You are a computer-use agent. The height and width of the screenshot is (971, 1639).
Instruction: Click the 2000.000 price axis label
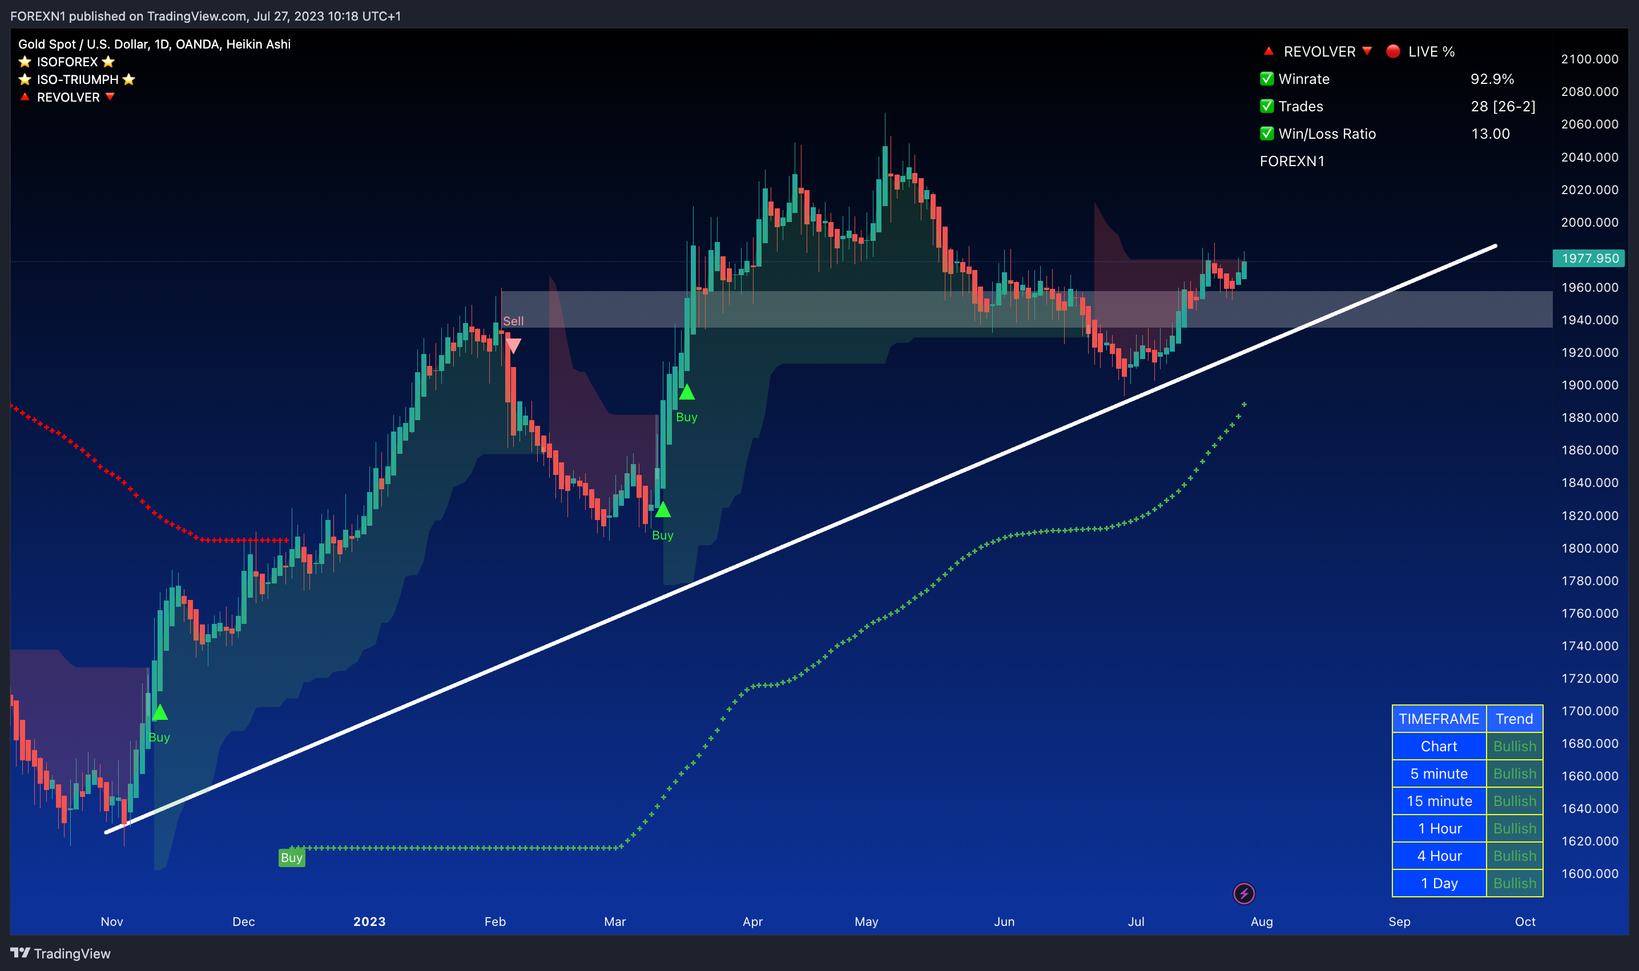[x=1589, y=222]
